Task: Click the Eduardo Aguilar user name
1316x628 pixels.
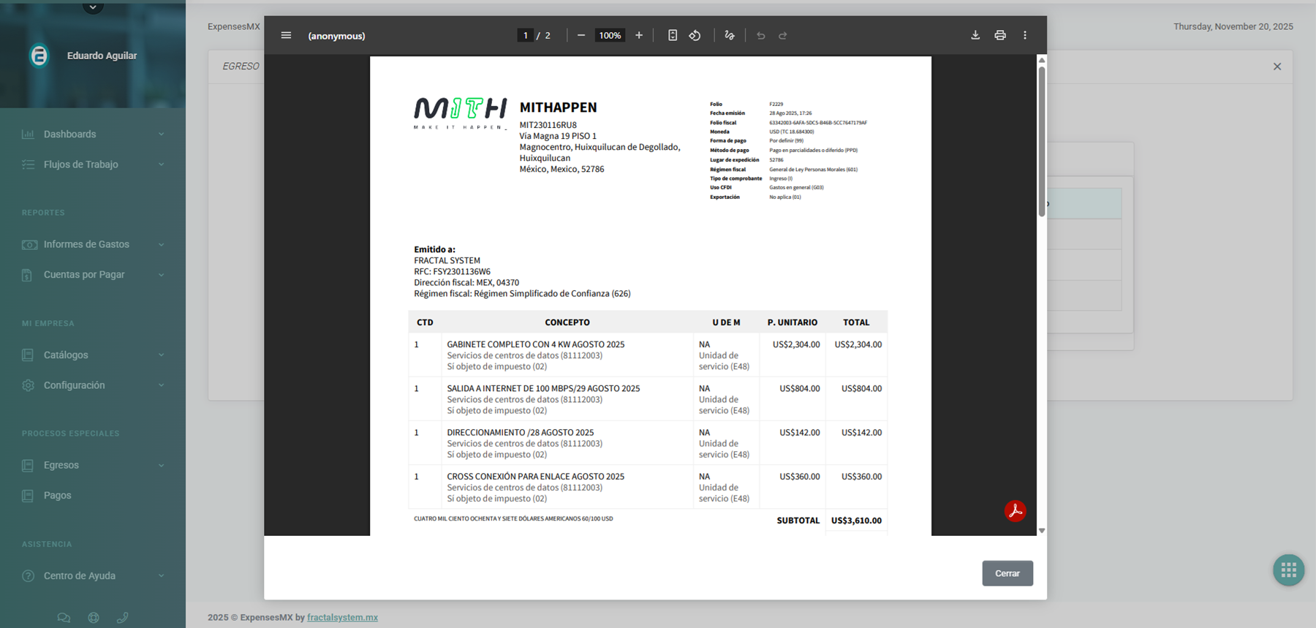Action: click(102, 56)
